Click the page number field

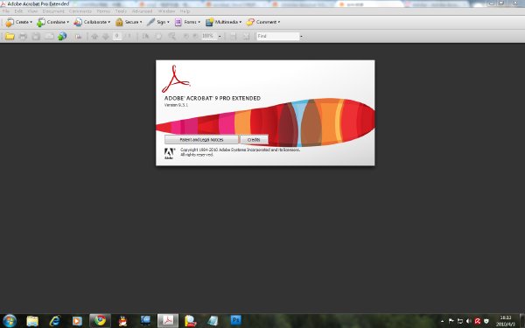click(117, 36)
